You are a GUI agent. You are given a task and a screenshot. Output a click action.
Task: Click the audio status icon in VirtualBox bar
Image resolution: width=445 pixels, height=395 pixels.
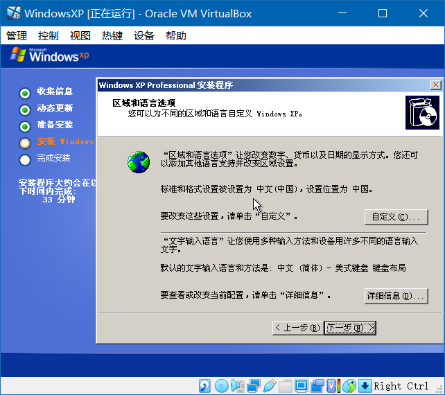tap(238, 386)
